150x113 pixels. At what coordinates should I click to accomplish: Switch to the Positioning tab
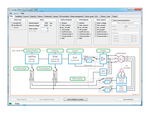(x=48, y=16)
